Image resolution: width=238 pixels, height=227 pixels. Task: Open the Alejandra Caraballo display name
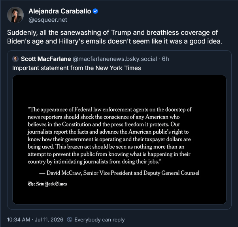point(60,11)
